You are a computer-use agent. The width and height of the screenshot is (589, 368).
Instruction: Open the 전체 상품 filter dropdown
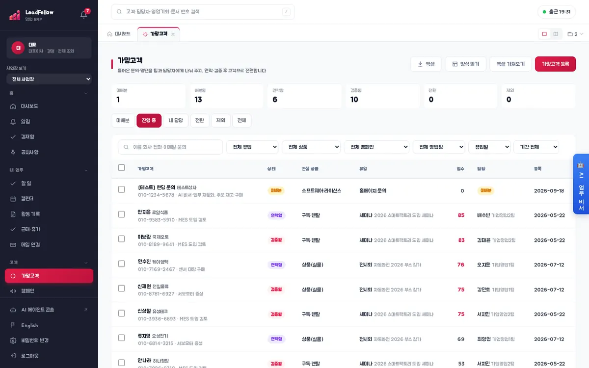(311, 147)
